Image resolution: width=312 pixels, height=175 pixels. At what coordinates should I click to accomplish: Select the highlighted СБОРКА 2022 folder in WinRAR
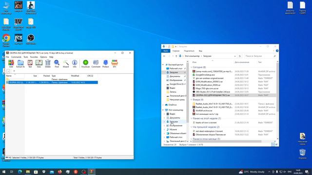(52, 82)
